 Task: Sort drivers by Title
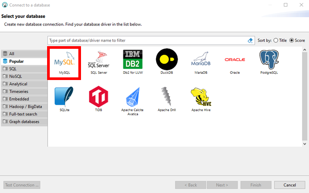click(x=280, y=40)
